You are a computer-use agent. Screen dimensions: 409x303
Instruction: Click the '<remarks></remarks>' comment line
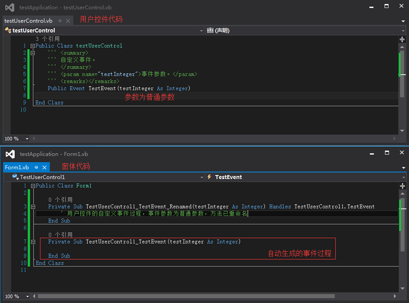(84, 81)
